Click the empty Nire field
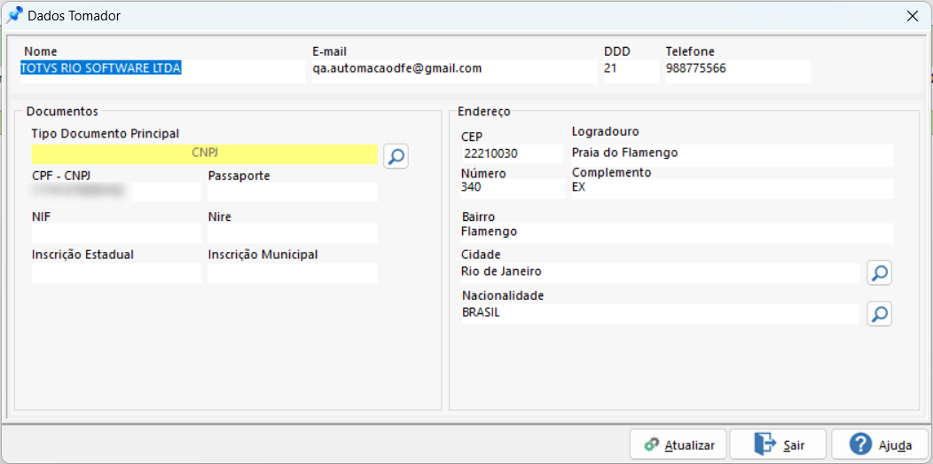Screen dimensions: 933x464 click(293, 233)
